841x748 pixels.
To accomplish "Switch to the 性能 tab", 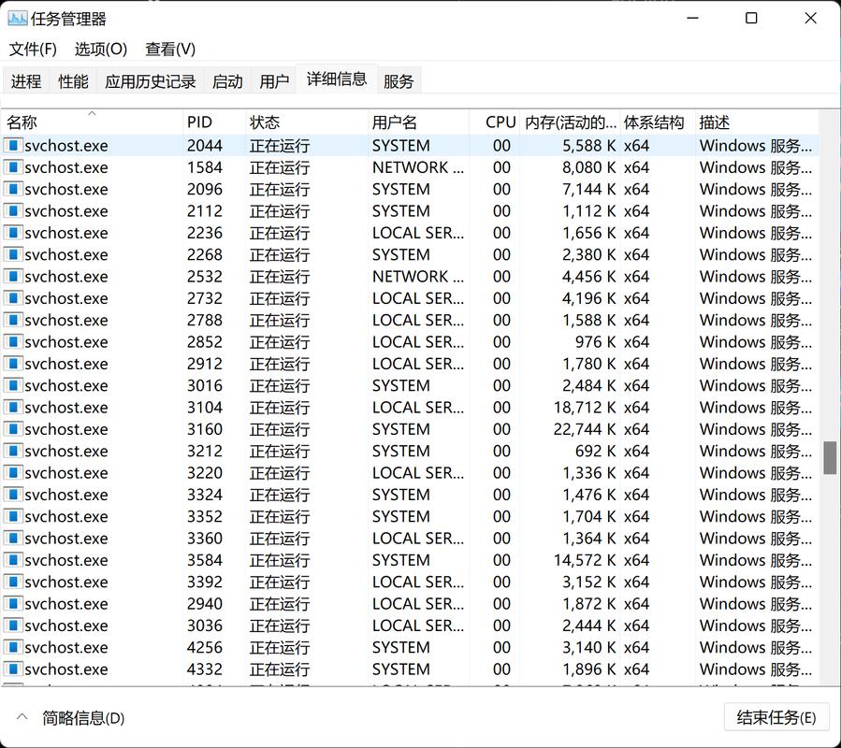I will pyautogui.click(x=72, y=80).
